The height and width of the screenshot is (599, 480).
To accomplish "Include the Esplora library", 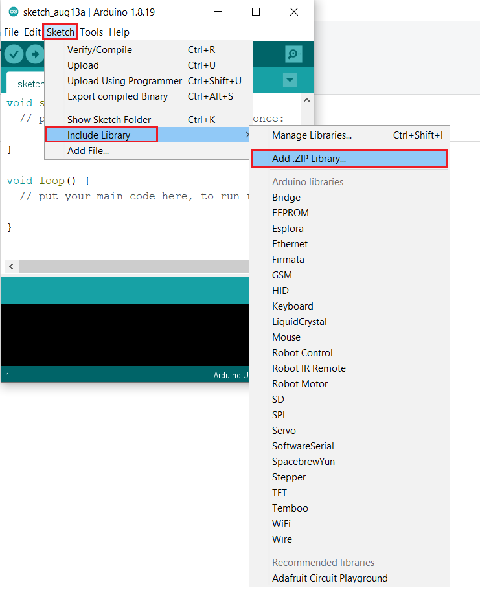I will click(349, 229).
